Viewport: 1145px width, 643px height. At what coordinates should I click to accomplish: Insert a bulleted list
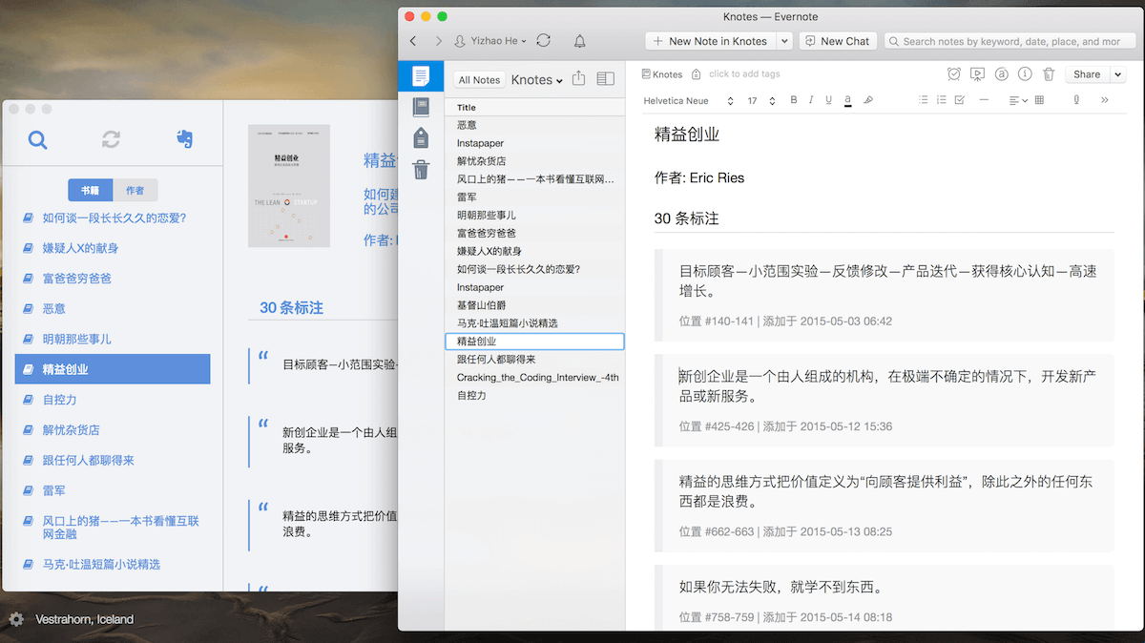point(923,100)
